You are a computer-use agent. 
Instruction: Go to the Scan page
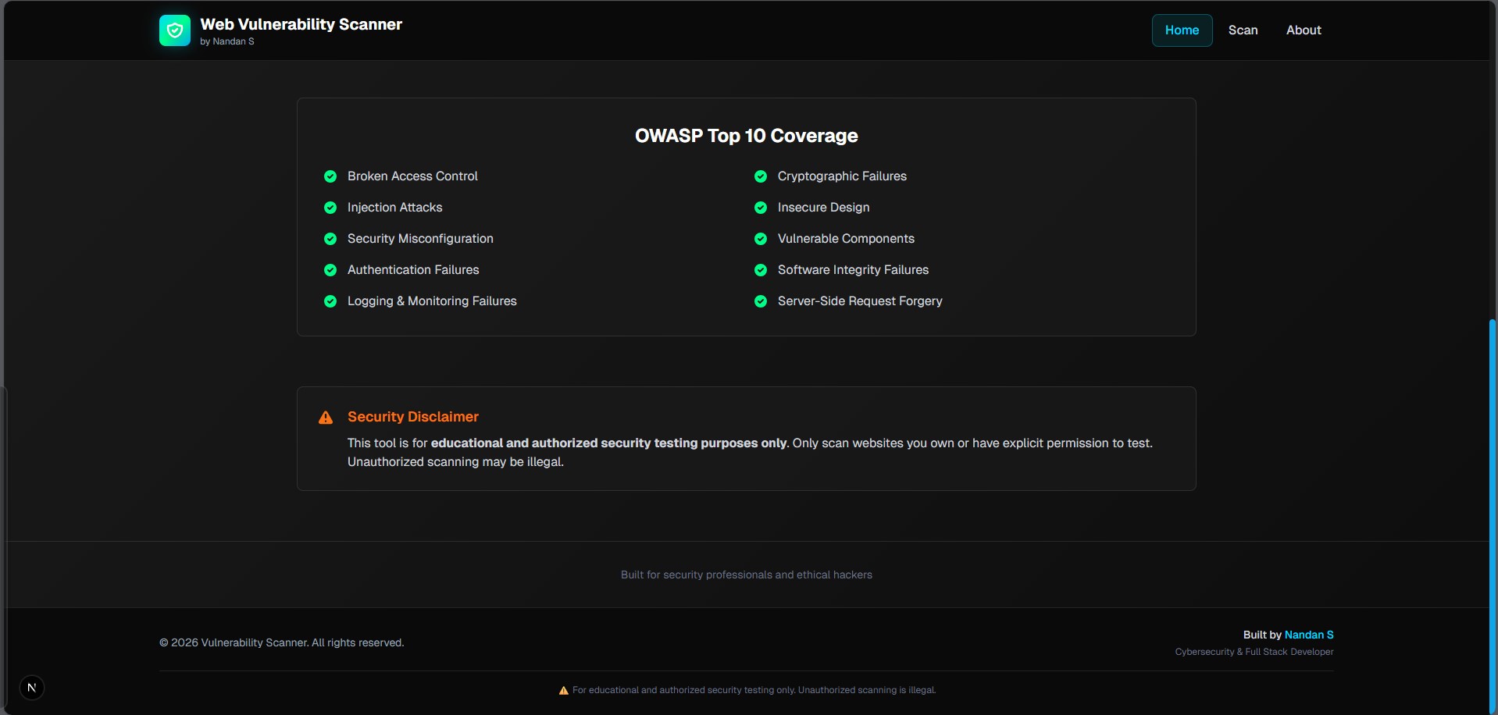(x=1243, y=30)
